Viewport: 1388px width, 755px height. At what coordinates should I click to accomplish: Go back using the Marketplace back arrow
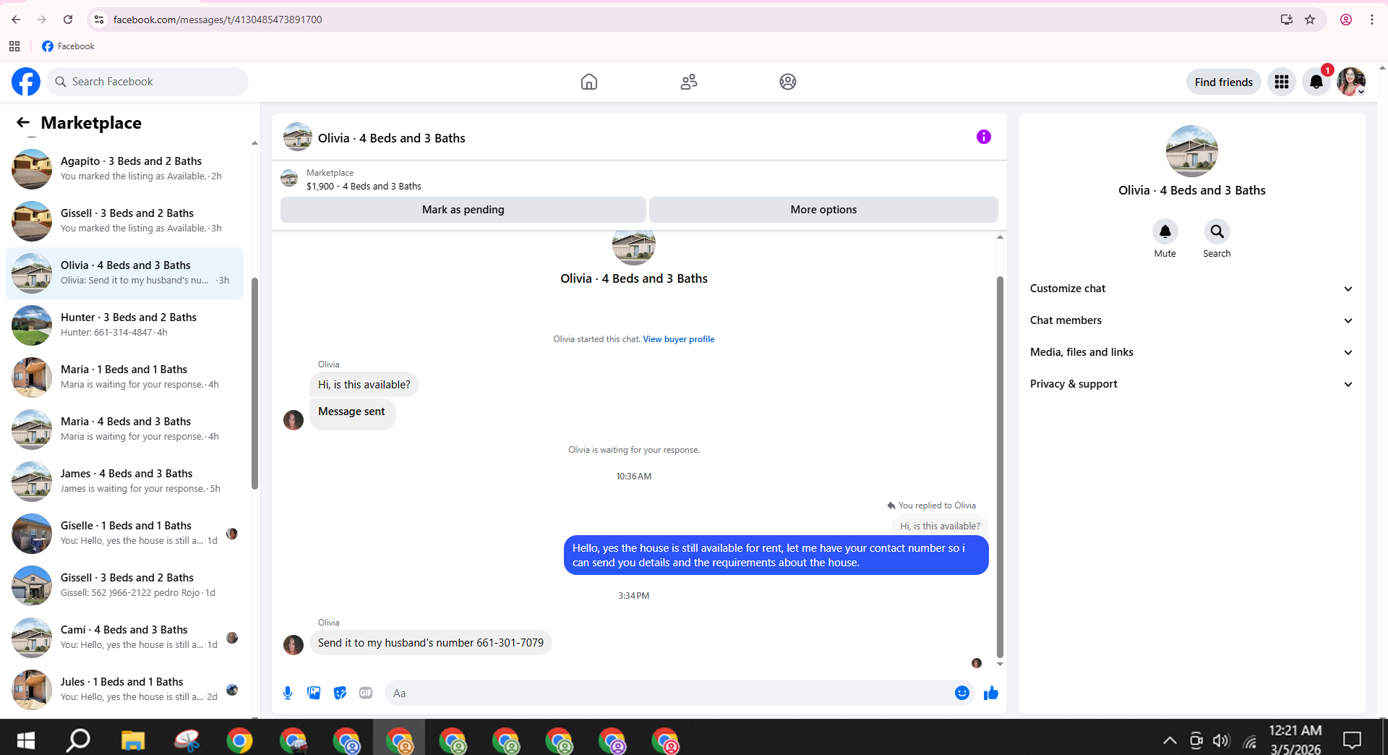coord(23,123)
